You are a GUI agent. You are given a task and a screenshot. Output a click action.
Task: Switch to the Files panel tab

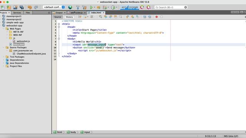[x=28, y=13]
